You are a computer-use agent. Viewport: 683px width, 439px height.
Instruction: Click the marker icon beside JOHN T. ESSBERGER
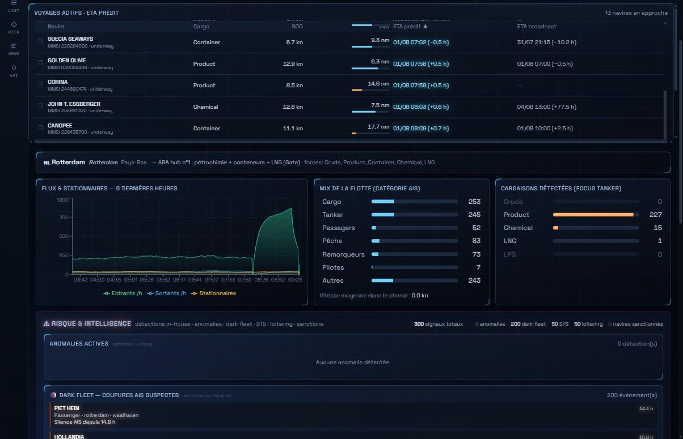coord(40,105)
